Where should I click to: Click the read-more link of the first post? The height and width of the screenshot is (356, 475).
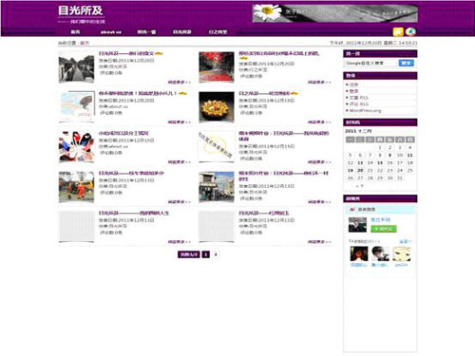[180, 82]
